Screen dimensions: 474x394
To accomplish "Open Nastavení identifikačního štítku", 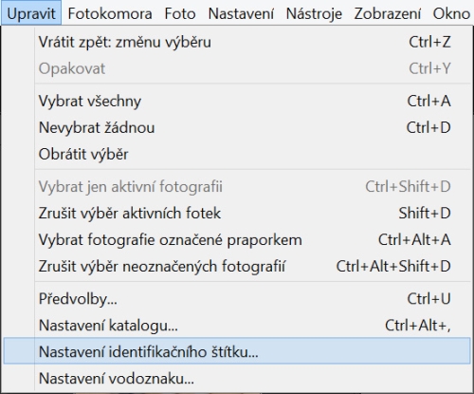I will point(237,351).
